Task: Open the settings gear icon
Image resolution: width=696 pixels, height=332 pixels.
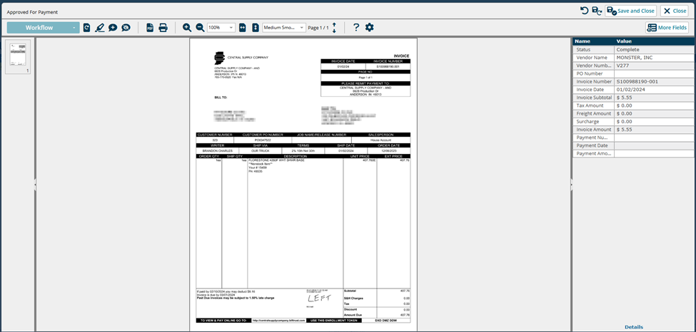Action: 369,28
